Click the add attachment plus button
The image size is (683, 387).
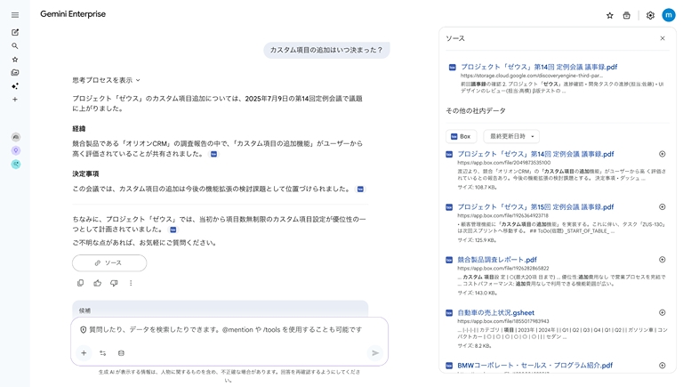point(84,353)
